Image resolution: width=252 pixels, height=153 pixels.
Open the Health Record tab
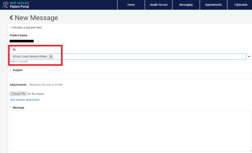159,5
